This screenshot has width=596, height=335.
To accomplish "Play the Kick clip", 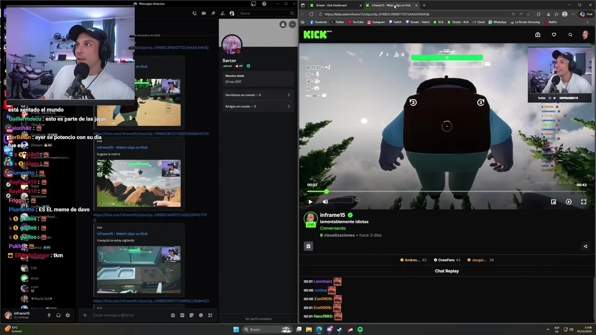I will click(310, 202).
